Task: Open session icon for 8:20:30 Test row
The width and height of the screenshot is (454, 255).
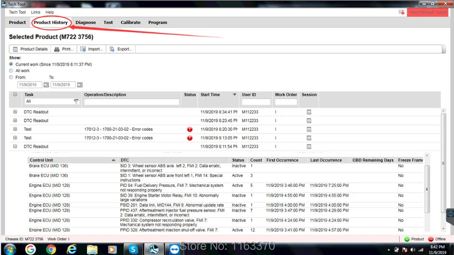Action: 309,129
